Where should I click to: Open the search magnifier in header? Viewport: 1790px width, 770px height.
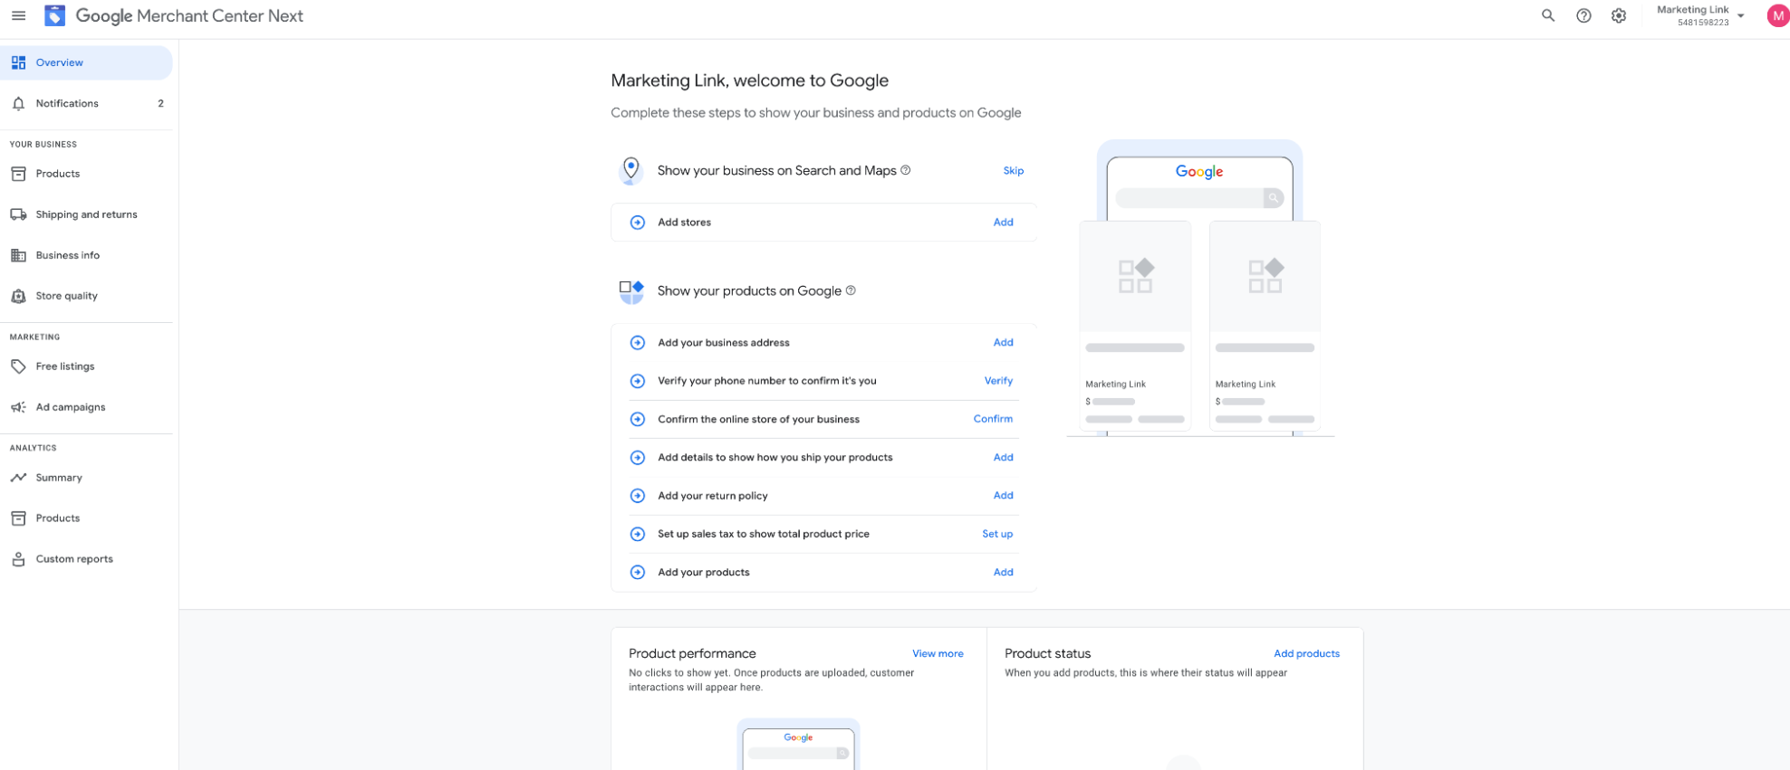tap(1548, 15)
